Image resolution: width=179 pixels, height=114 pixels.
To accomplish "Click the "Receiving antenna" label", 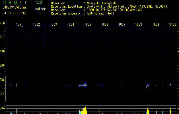I will point(65,13).
